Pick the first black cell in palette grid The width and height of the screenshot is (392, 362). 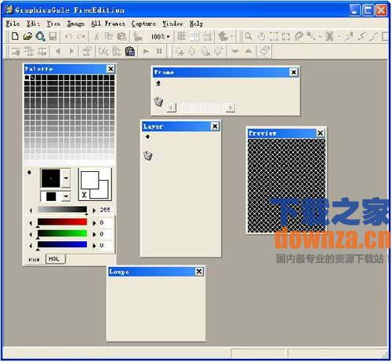coord(27,78)
